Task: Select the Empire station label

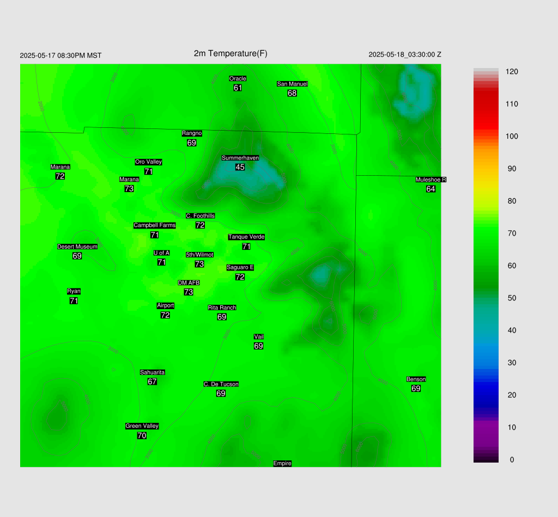Action: coord(282,463)
